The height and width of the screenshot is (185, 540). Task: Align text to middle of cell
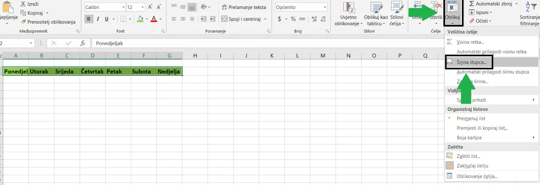[183, 7]
